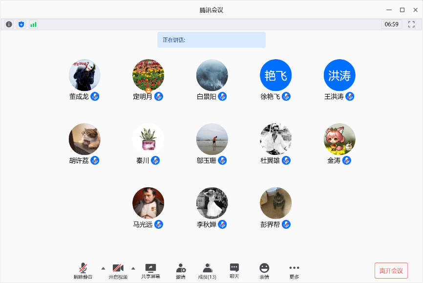
Task: Click the red 离开会议 leave button
Action: pyautogui.click(x=391, y=271)
